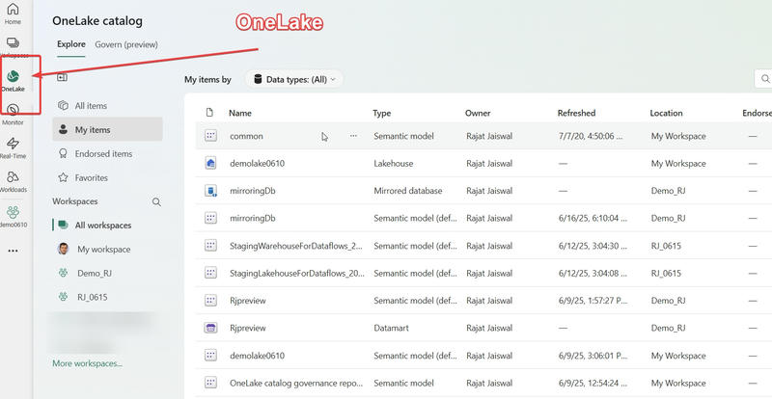Open Data types (All) dropdown

[294, 79]
